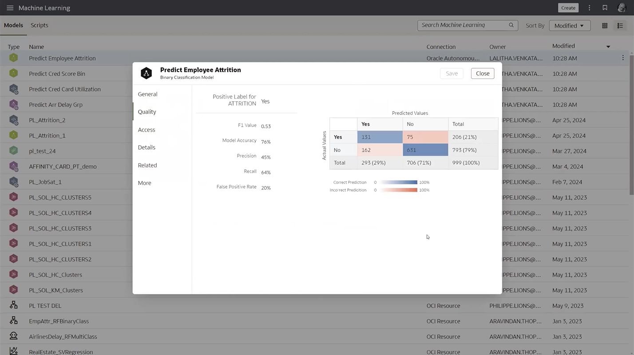This screenshot has width=634, height=355.
Task: Toggle sort order on the Modified column
Action: click(x=608, y=46)
